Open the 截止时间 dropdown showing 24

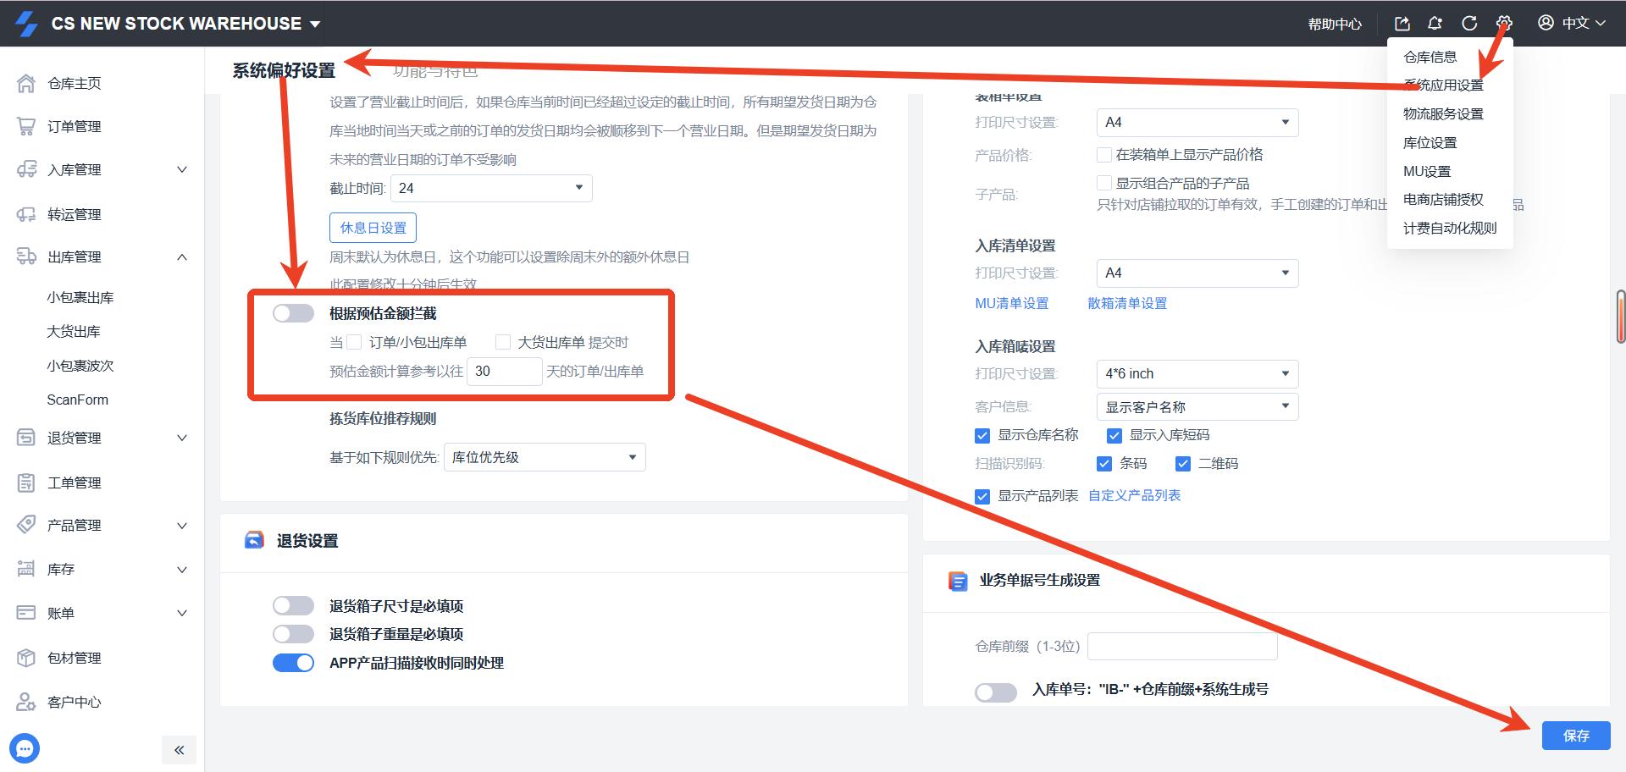click(491, 188)
